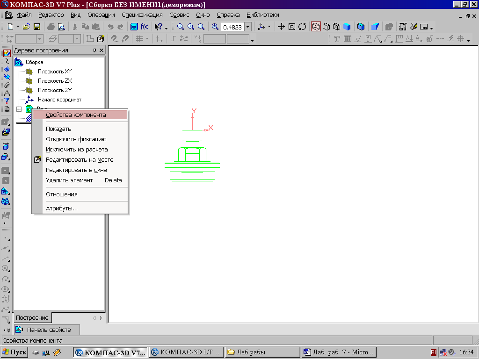Rebuild the model with the crane icon
This screenshot has height=359, width=479.
tap(403, 27)
